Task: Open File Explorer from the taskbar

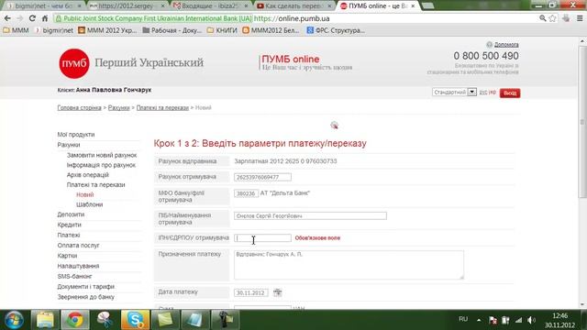Action: coord(45,320)
